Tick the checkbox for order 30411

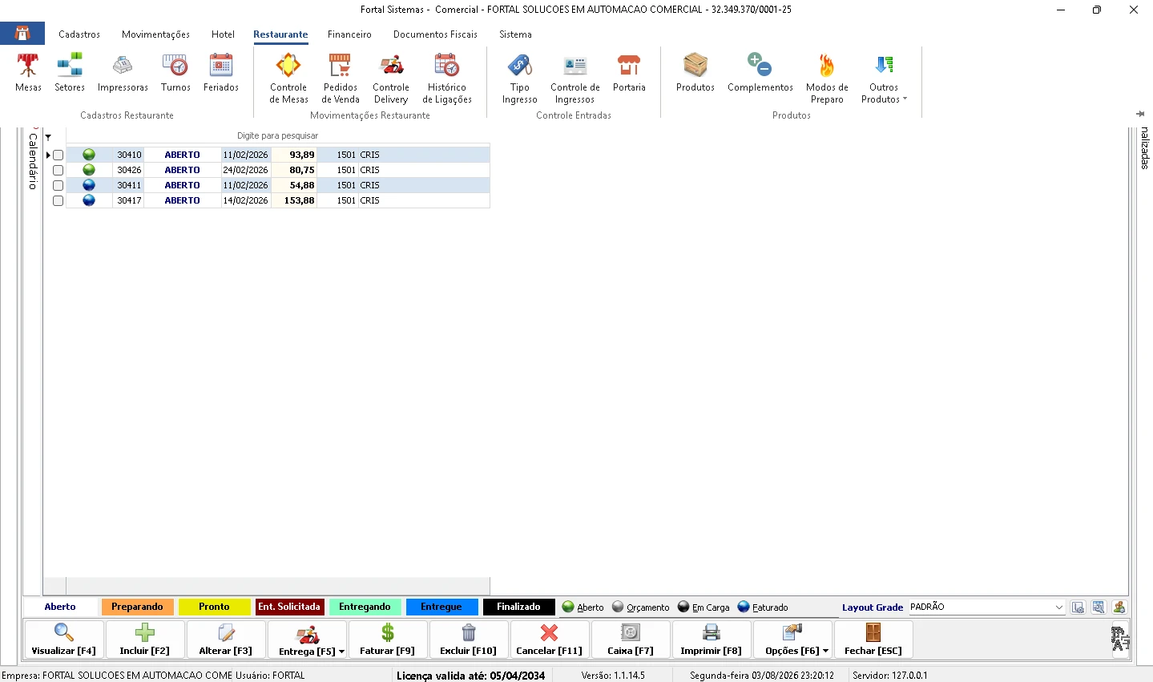click(58, 185)
